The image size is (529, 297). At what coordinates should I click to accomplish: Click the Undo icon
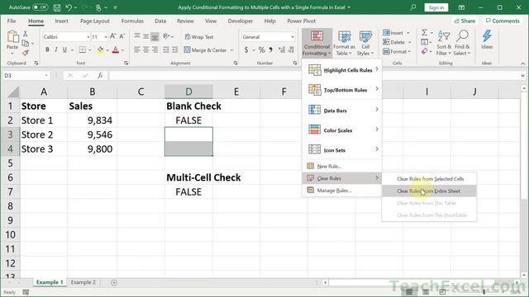69,7
